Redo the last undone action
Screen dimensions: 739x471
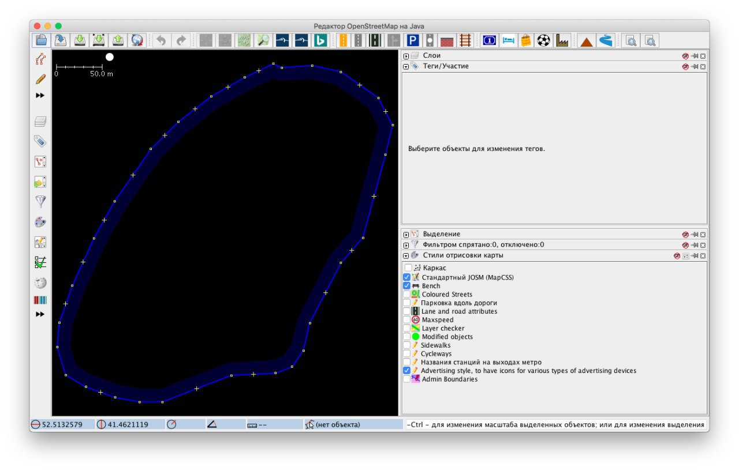click(x=181, y=40)
